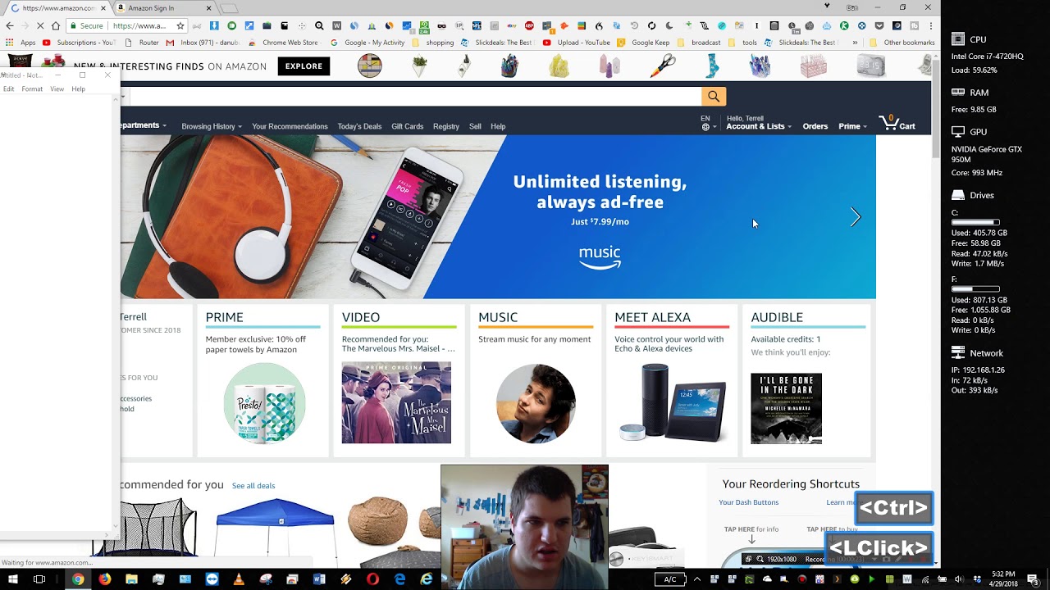The image size is (1050, 590).
Task: Open the broadcast bookmarks folder
Action: tap(699, 43)
